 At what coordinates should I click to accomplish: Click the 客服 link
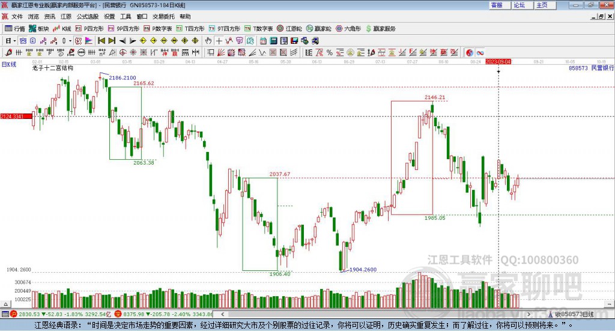click(499, 5)
